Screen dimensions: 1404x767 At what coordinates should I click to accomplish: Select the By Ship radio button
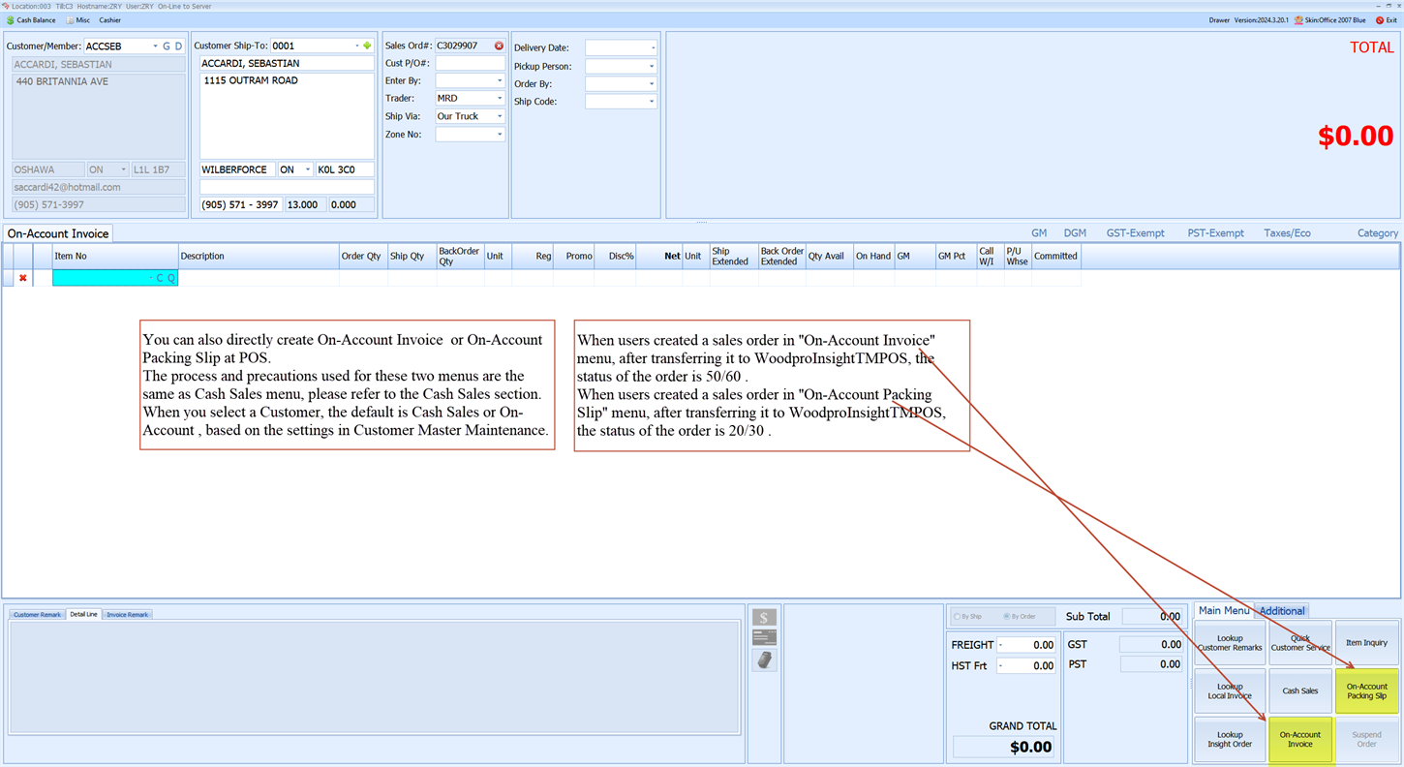957,616
